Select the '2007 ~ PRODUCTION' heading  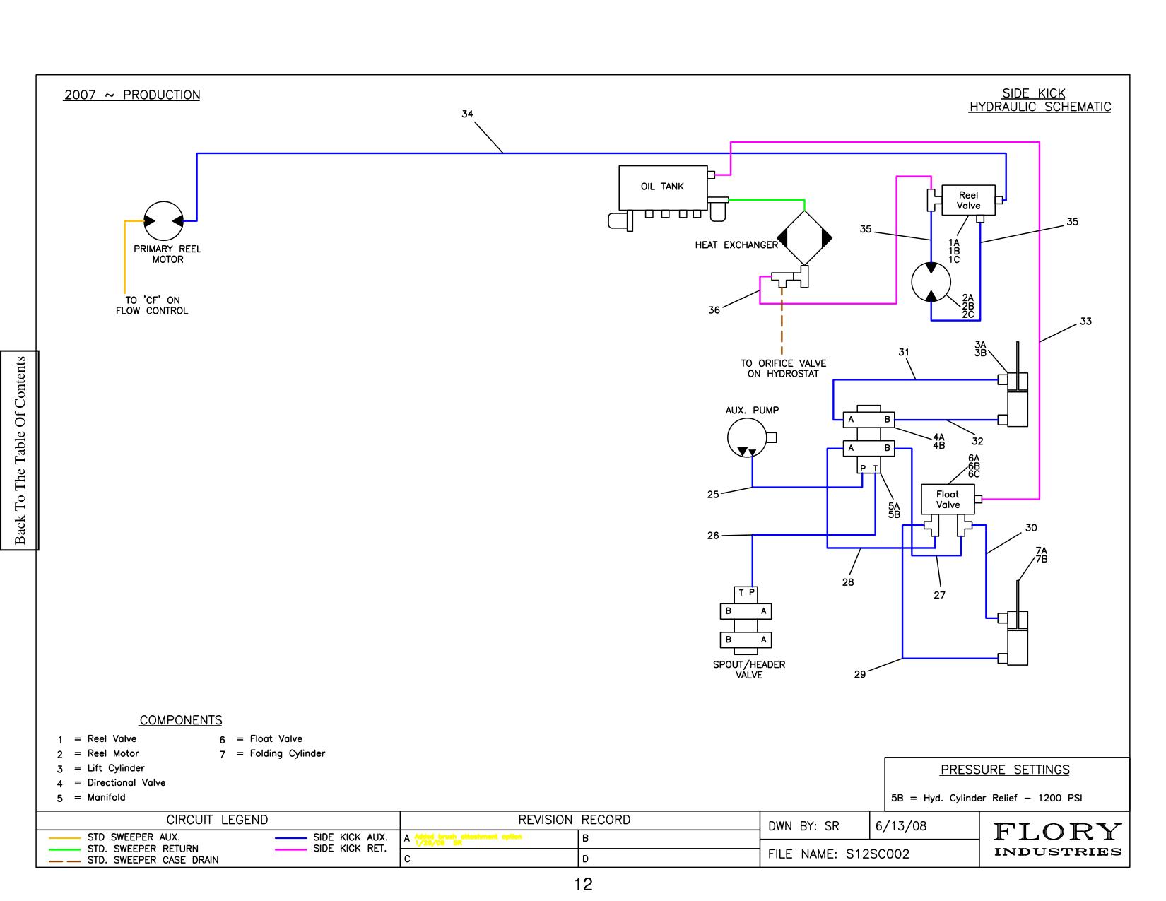[x=132, y=95]
